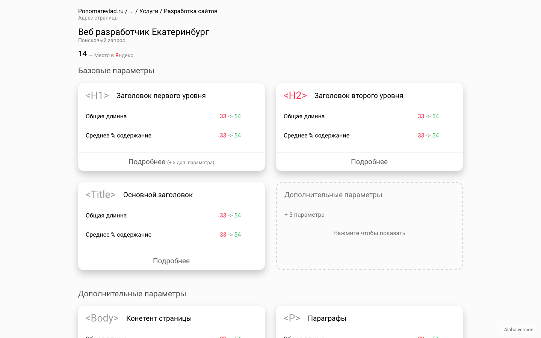Expand the collapsed breadcrumb ellipsis
The width and height of the screenshot is (541, 338).
pyautogui.click(x=131, y=11)
